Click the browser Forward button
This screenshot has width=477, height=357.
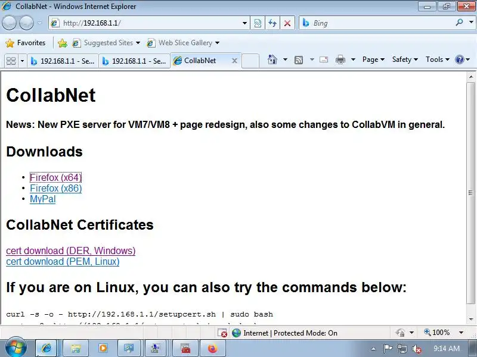click(x=26, y=23)
